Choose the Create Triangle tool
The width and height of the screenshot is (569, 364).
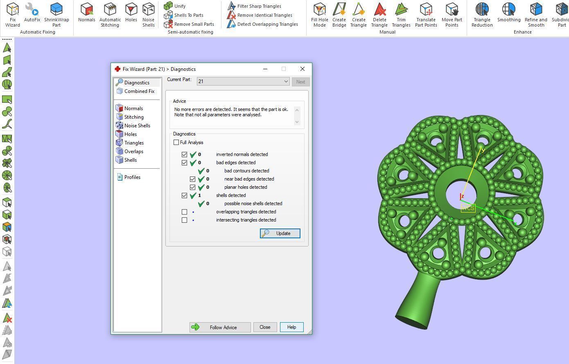359,15
